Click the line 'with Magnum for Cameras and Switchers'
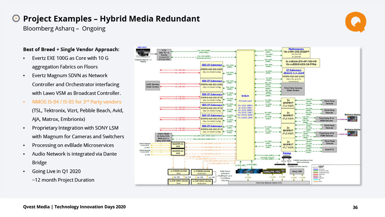Image resolution: width=385 pixels, height=217 pixels. tap(78, 137)
